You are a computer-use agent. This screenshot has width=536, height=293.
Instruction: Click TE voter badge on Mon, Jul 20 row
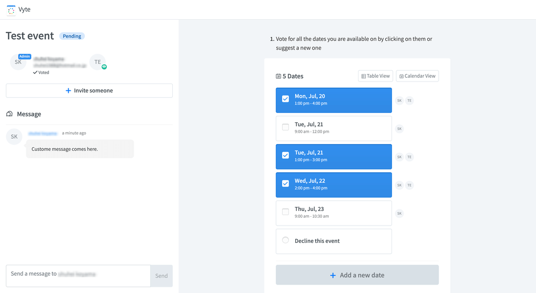[x=409, y=100]
